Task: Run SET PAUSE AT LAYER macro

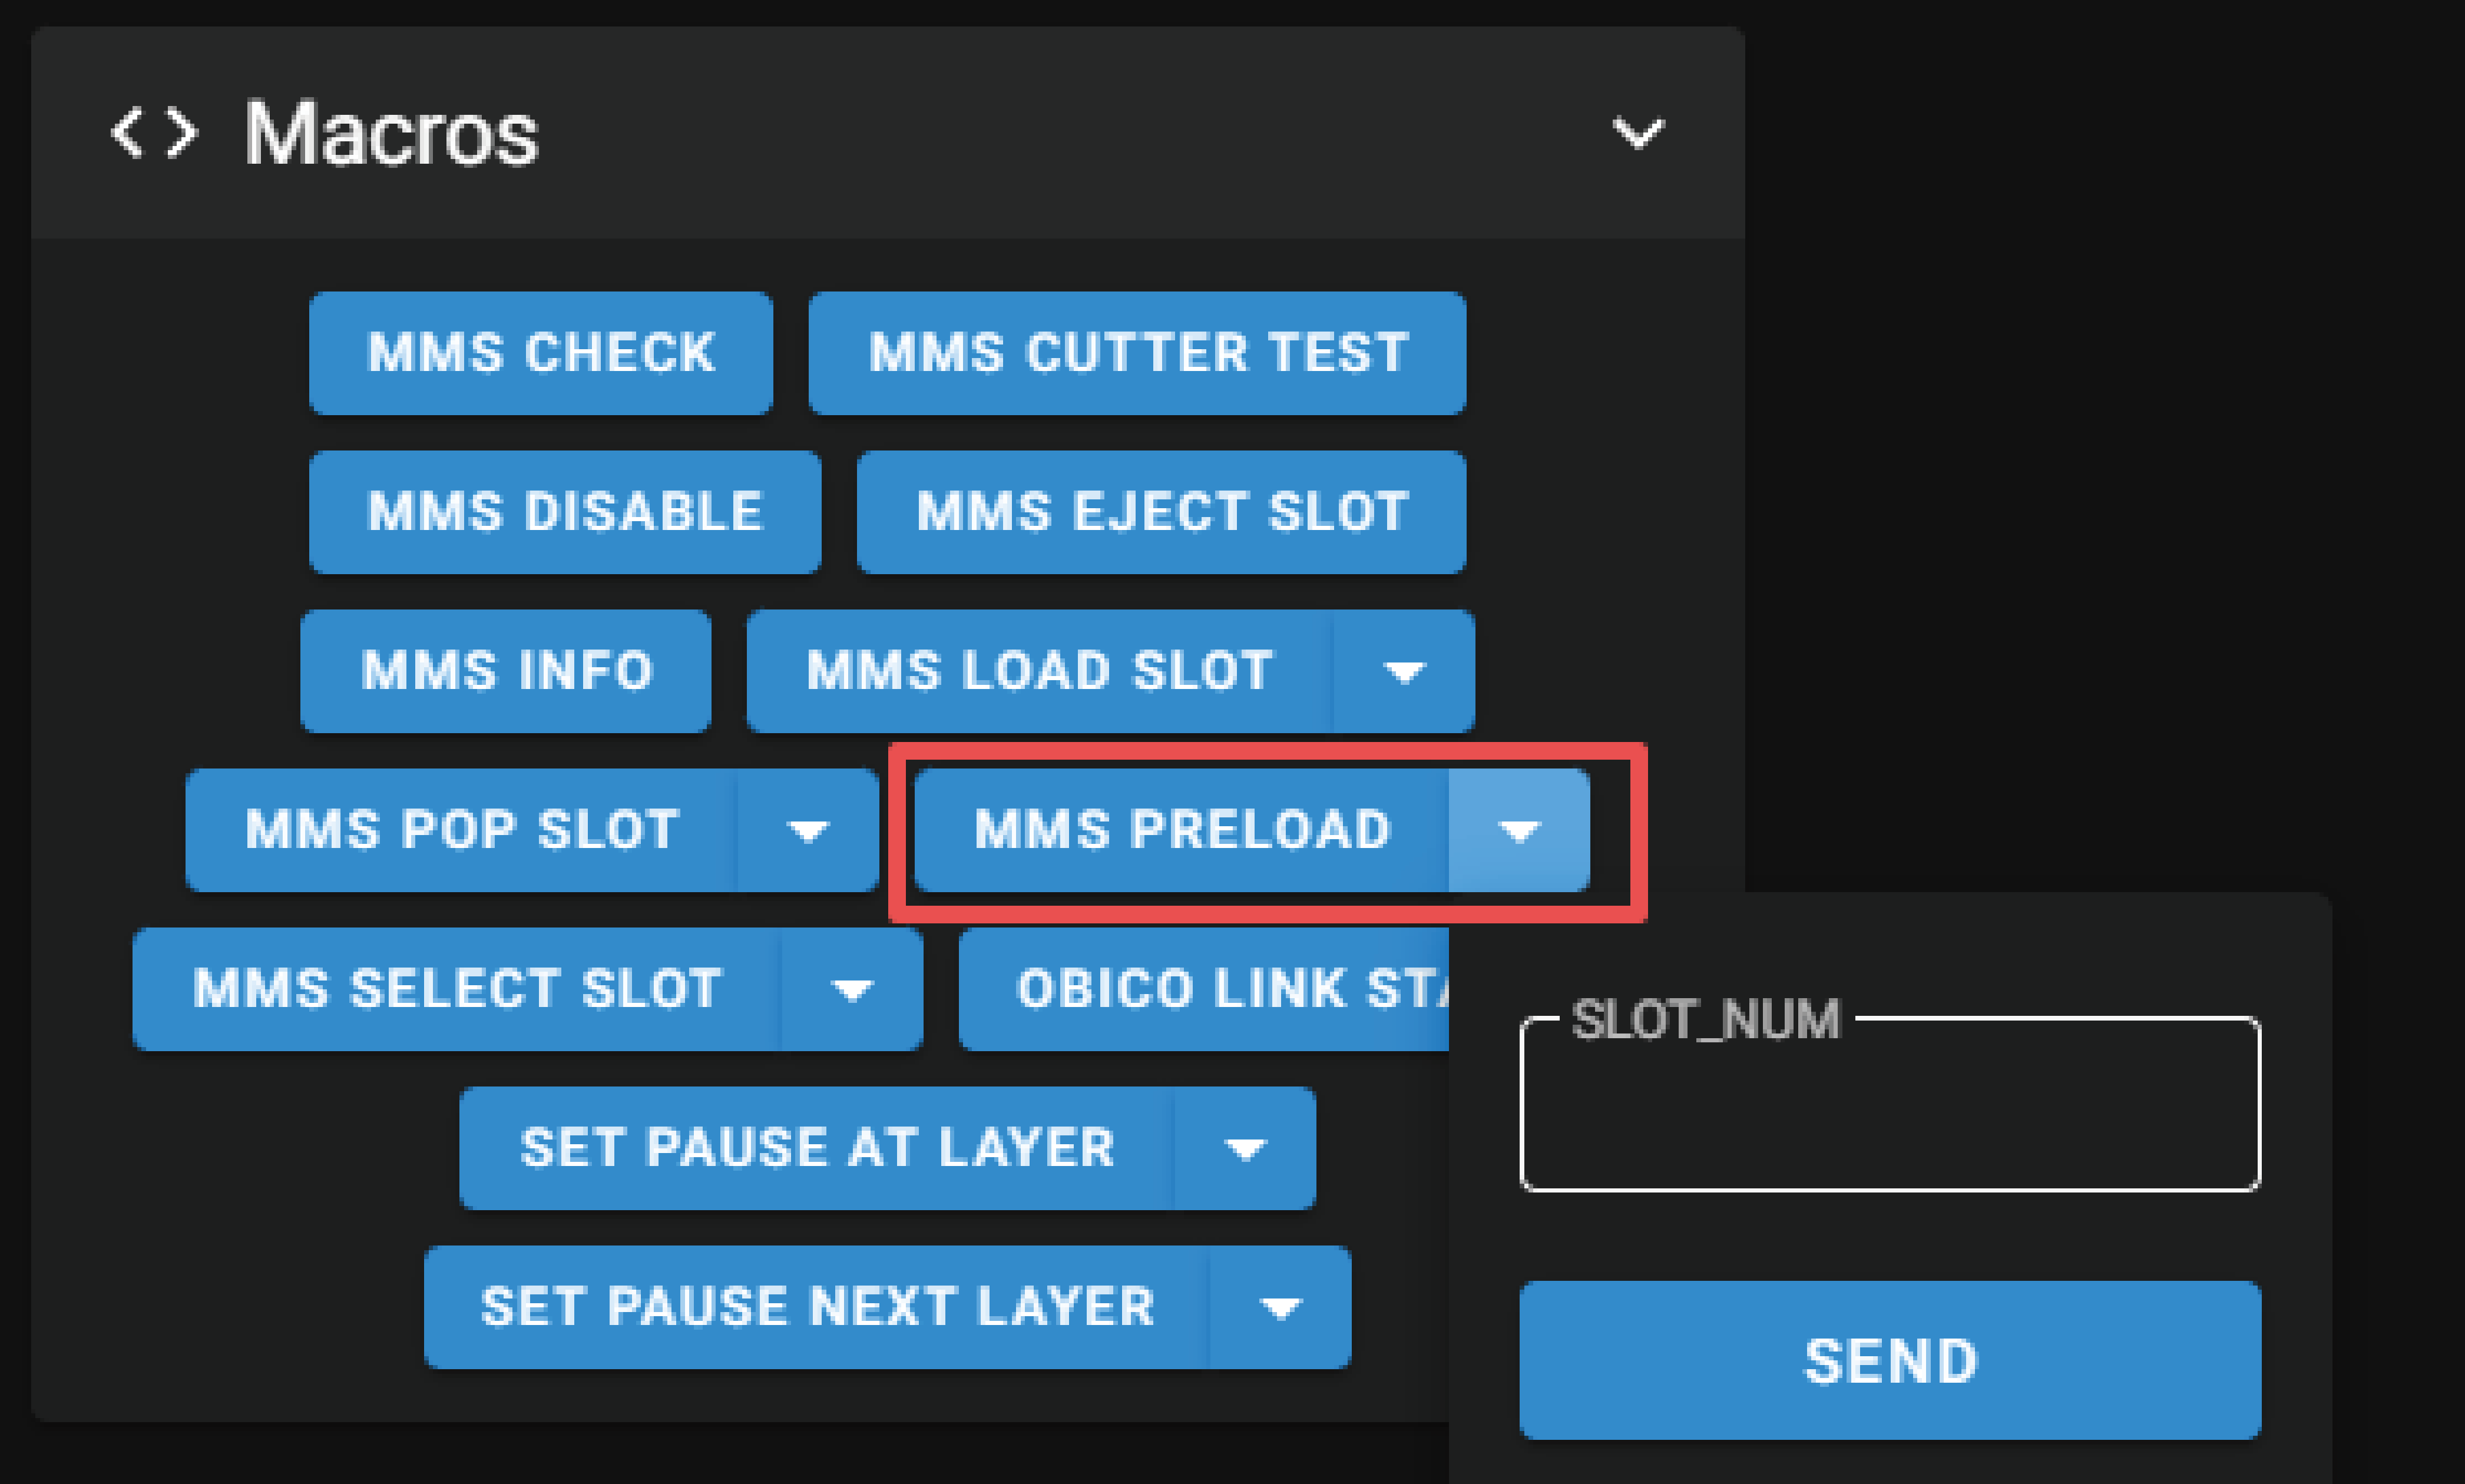Action: coord(816,1148)
